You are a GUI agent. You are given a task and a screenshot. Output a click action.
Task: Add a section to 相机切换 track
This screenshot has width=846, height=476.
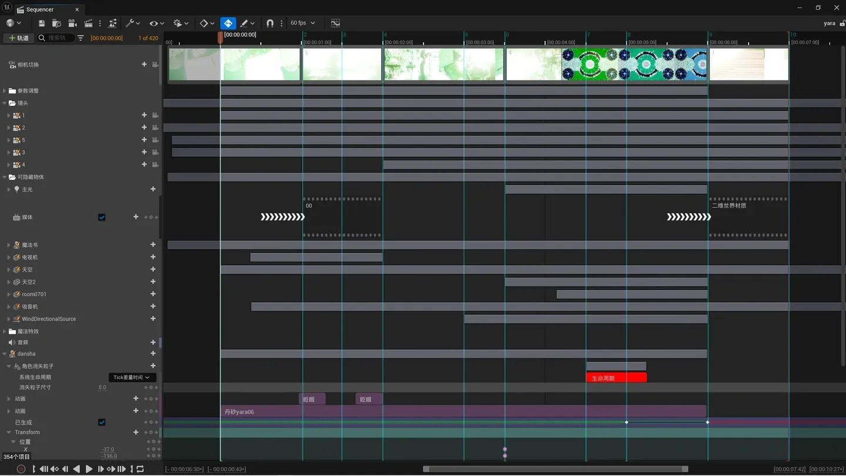(144, 65)
